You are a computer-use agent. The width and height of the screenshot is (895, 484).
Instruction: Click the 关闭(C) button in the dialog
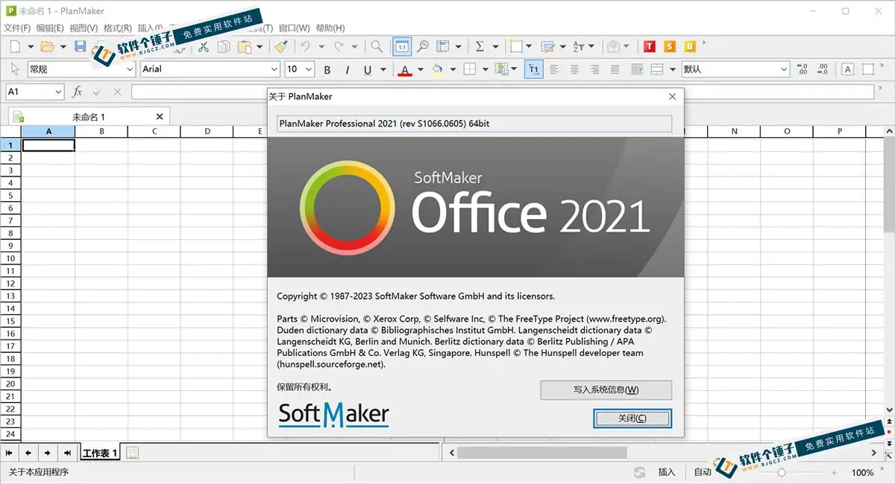(632, 418)
